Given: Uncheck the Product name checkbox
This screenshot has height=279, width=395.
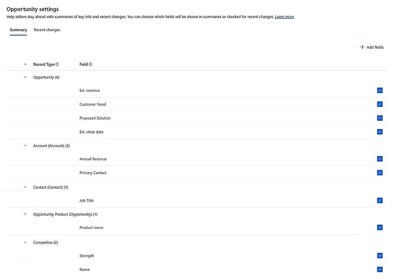Looking at the screenshot, I should coord(380,228).
